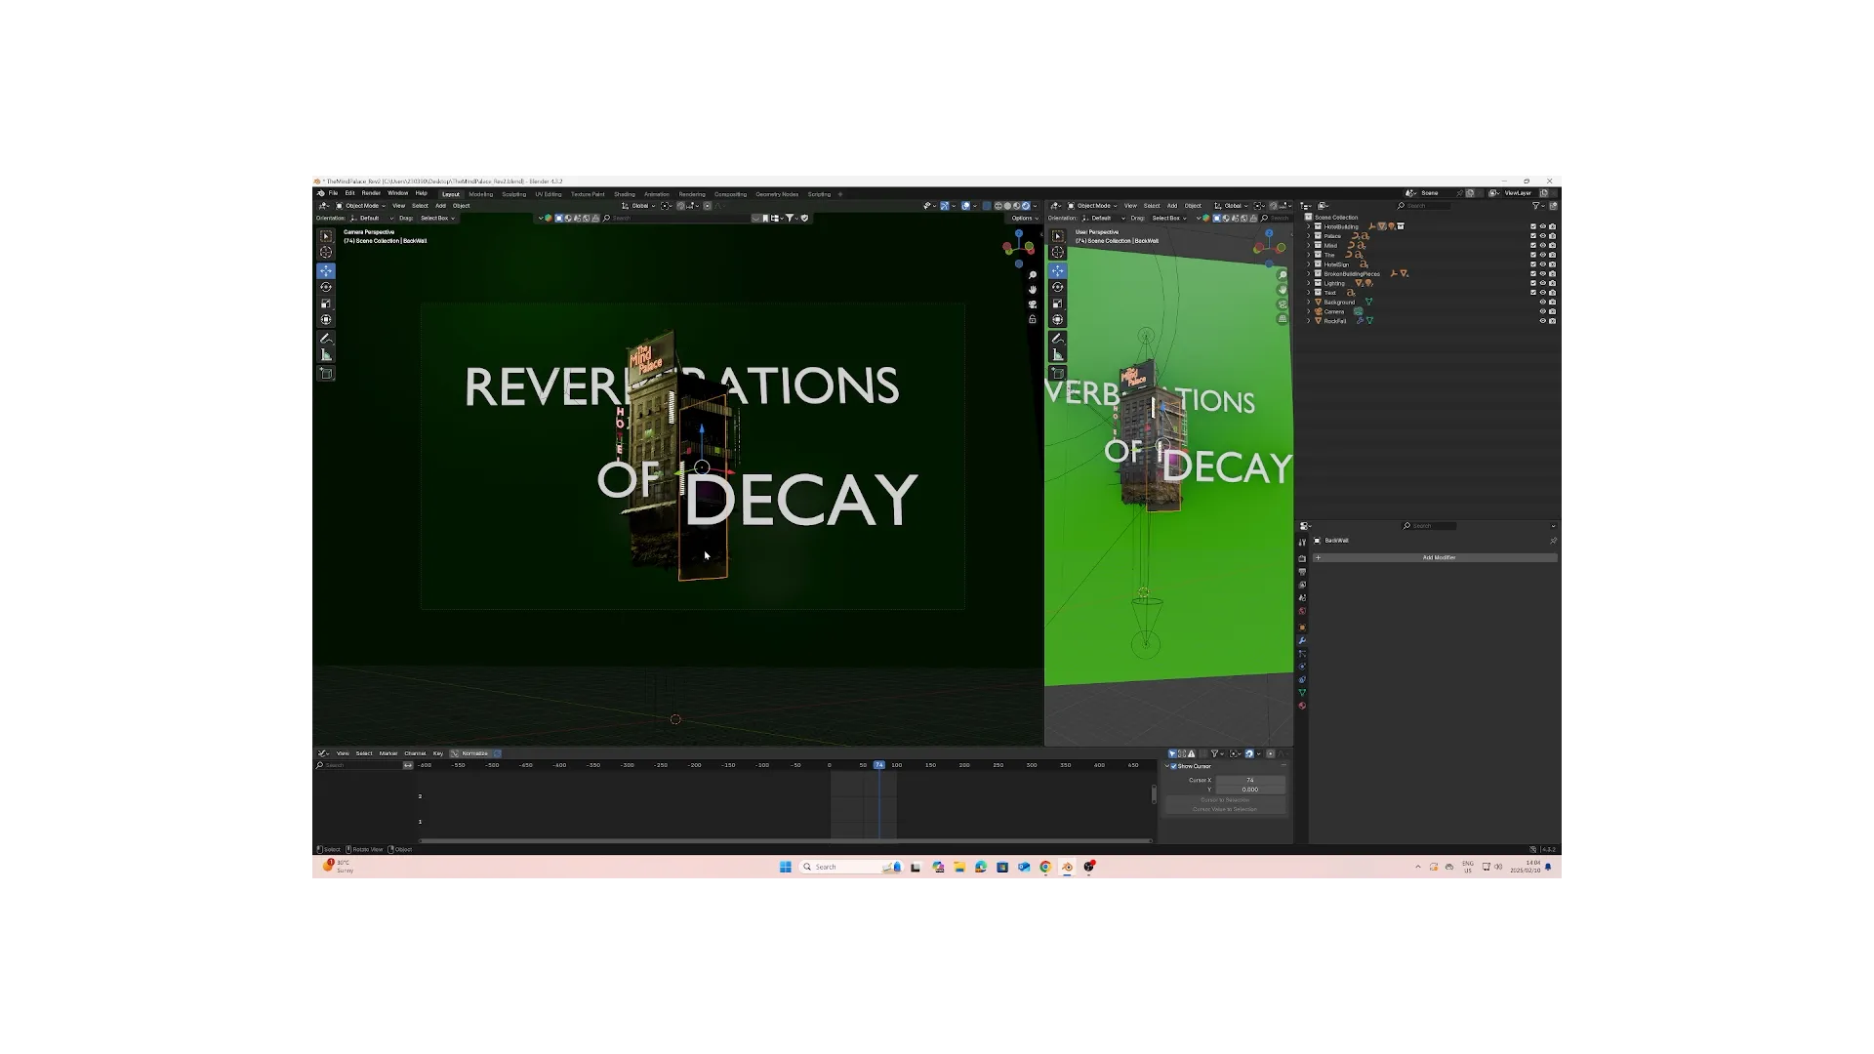Screen dimensions: 1874x1054
Task: Activate the 3D Cursor tool
Action: [x=326, y=253]
